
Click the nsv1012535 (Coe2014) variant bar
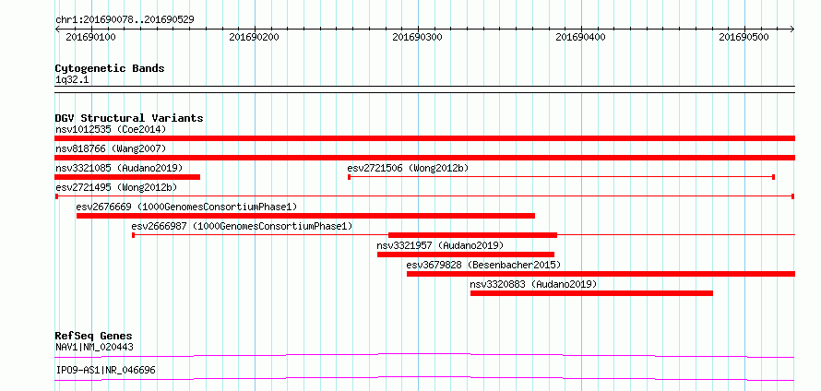click(424, 138)
